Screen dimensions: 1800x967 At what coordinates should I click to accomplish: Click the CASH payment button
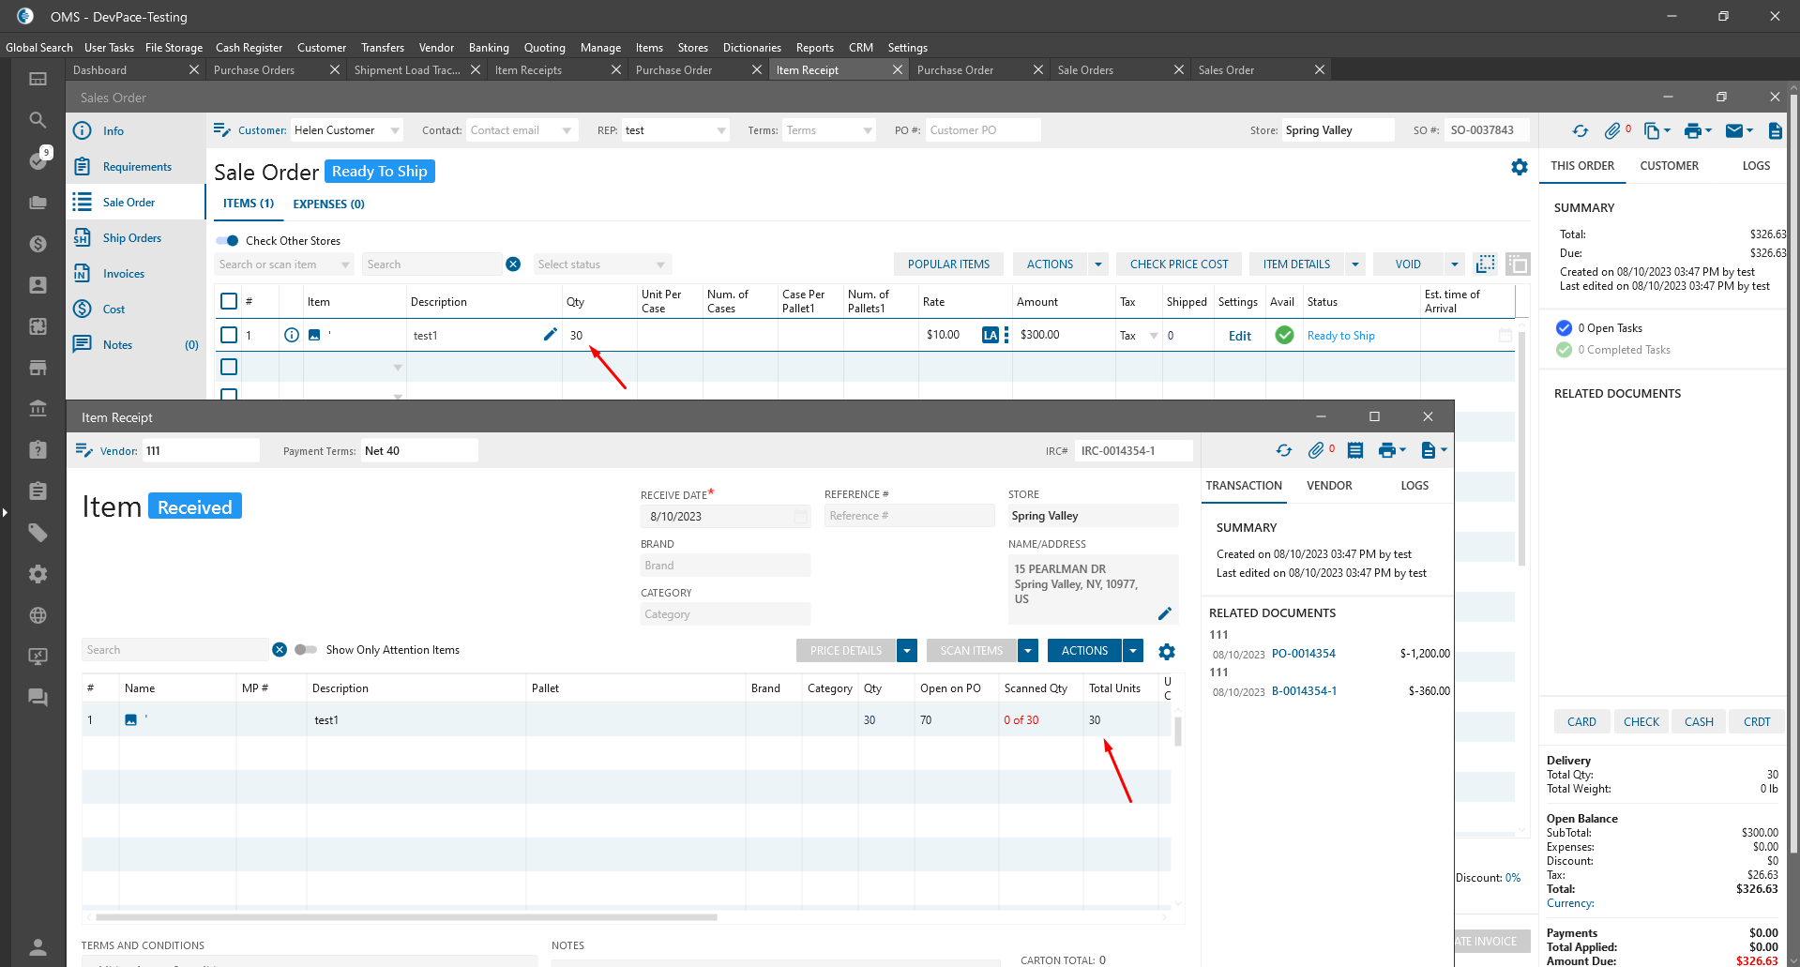pyautogui.click(x=1699, y=722)
